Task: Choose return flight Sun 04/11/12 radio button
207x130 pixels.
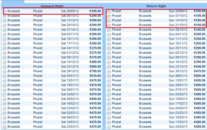Action: [x=109, y=35]
